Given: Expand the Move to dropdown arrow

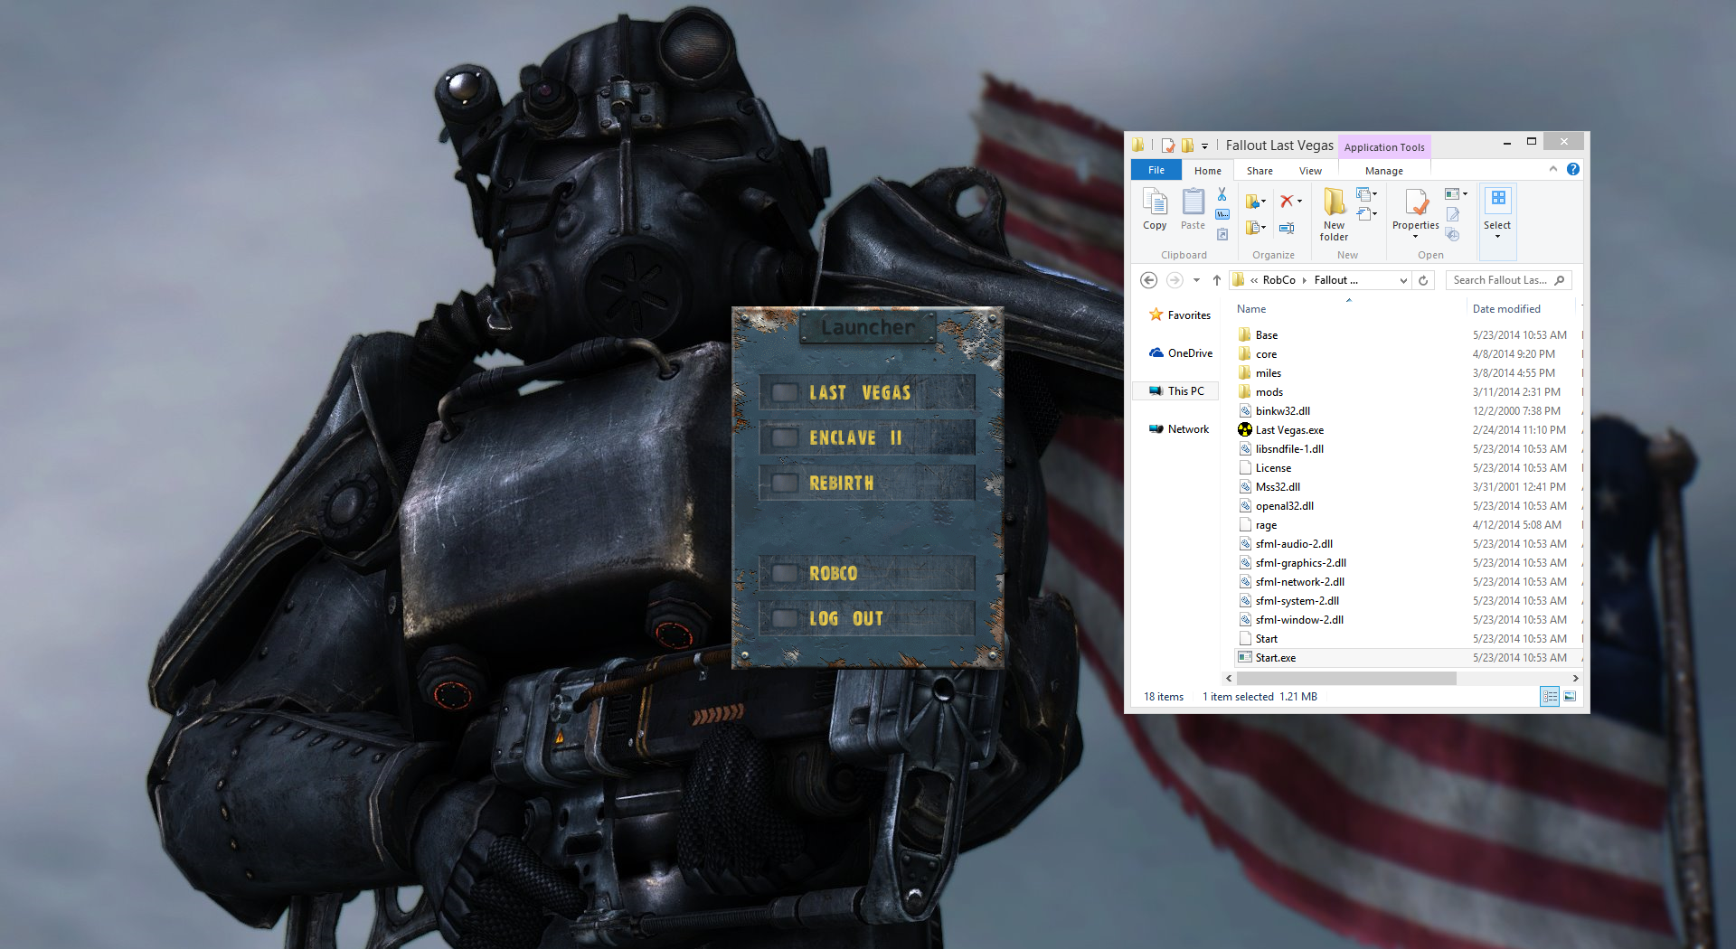Looking at the screenshot, I should point(1264,202).
